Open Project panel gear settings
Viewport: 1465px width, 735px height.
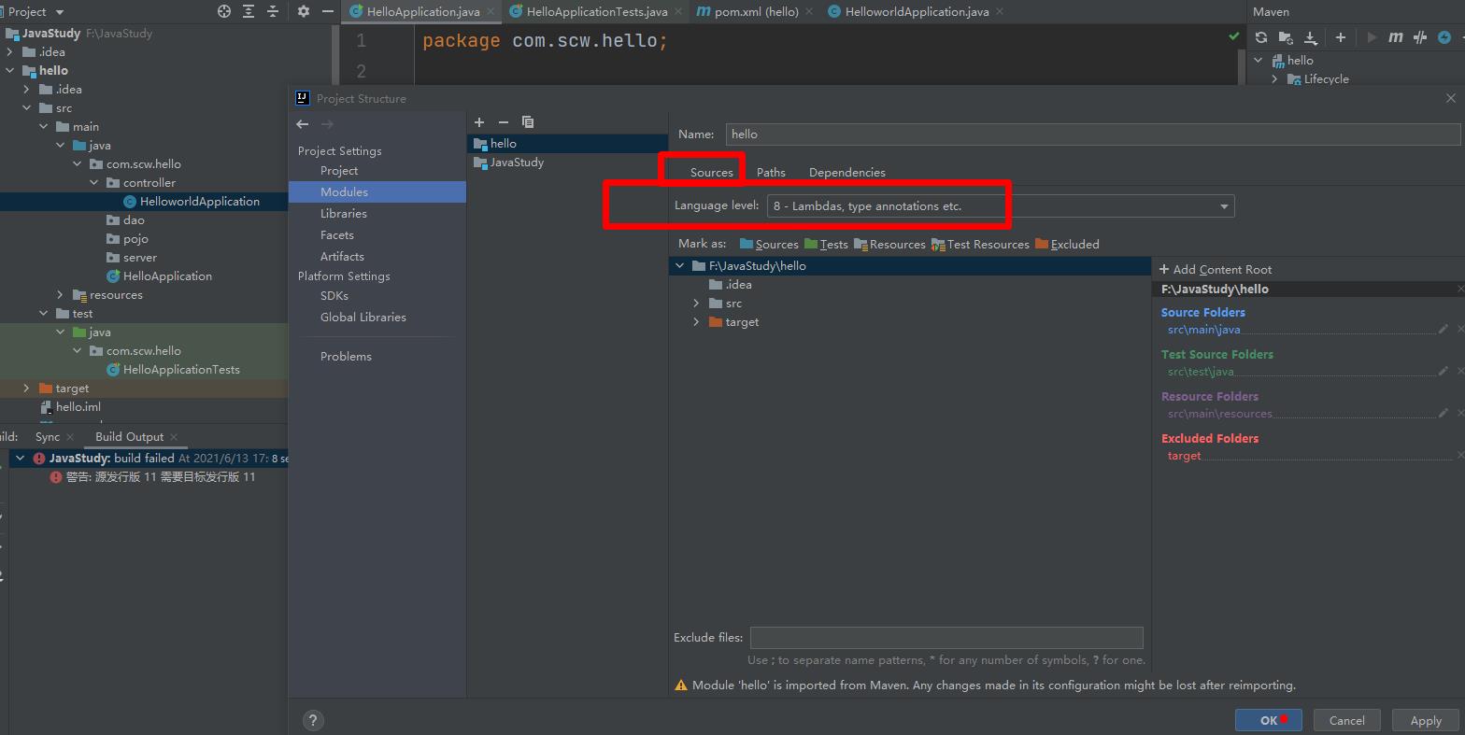coord(304,11)
